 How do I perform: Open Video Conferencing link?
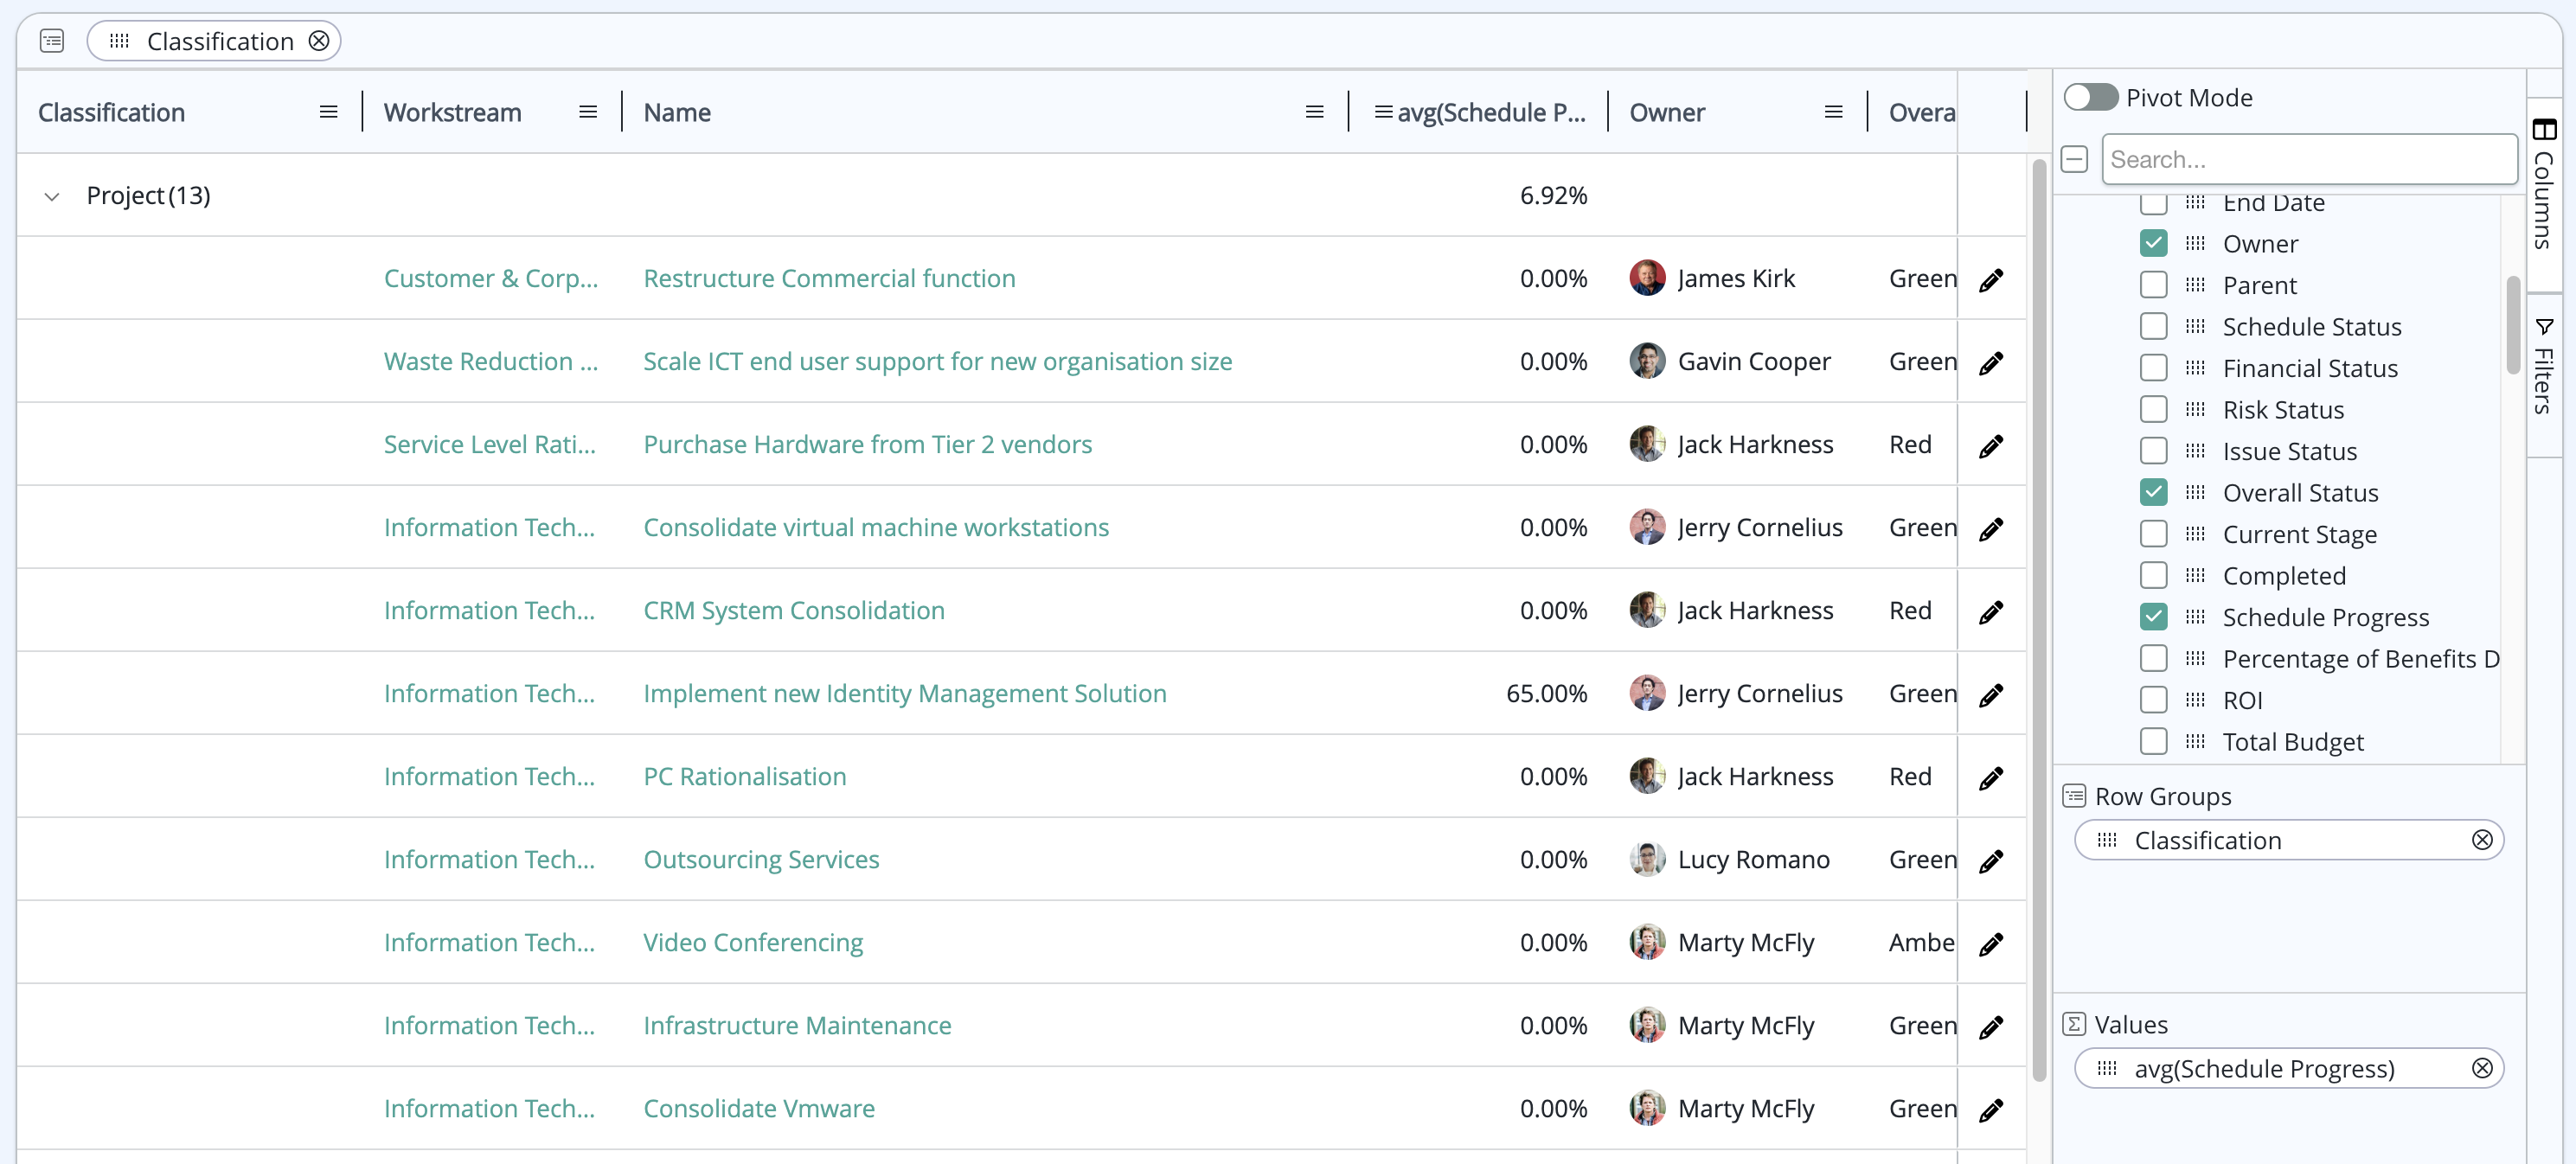752,942
